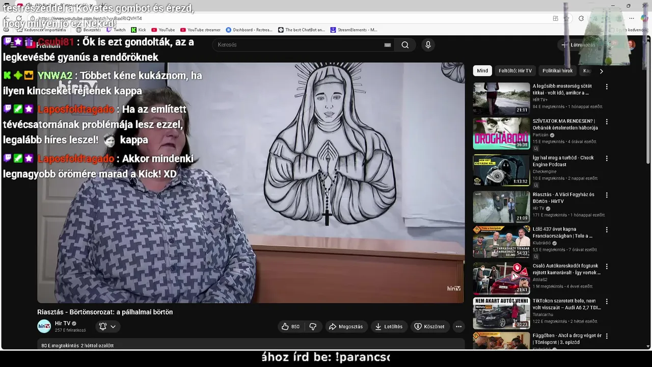652x367 pixels.
Task: Open the StreamElements bookmark
Action: coord(354,30)
